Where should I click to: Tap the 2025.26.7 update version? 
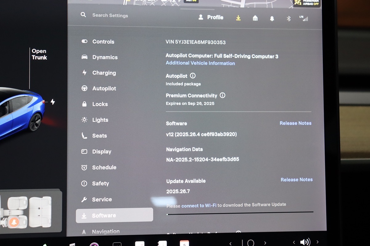click(178, 191)
